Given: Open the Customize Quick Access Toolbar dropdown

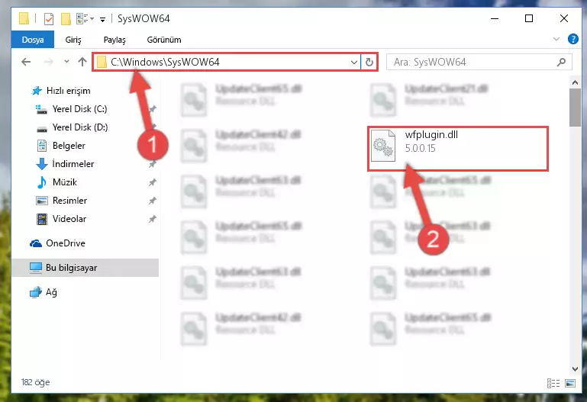Looking at the screenshot, I should 102,19.
